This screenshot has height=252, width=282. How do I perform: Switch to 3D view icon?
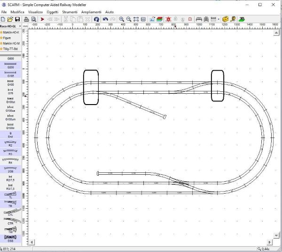[x=241, y=19]
